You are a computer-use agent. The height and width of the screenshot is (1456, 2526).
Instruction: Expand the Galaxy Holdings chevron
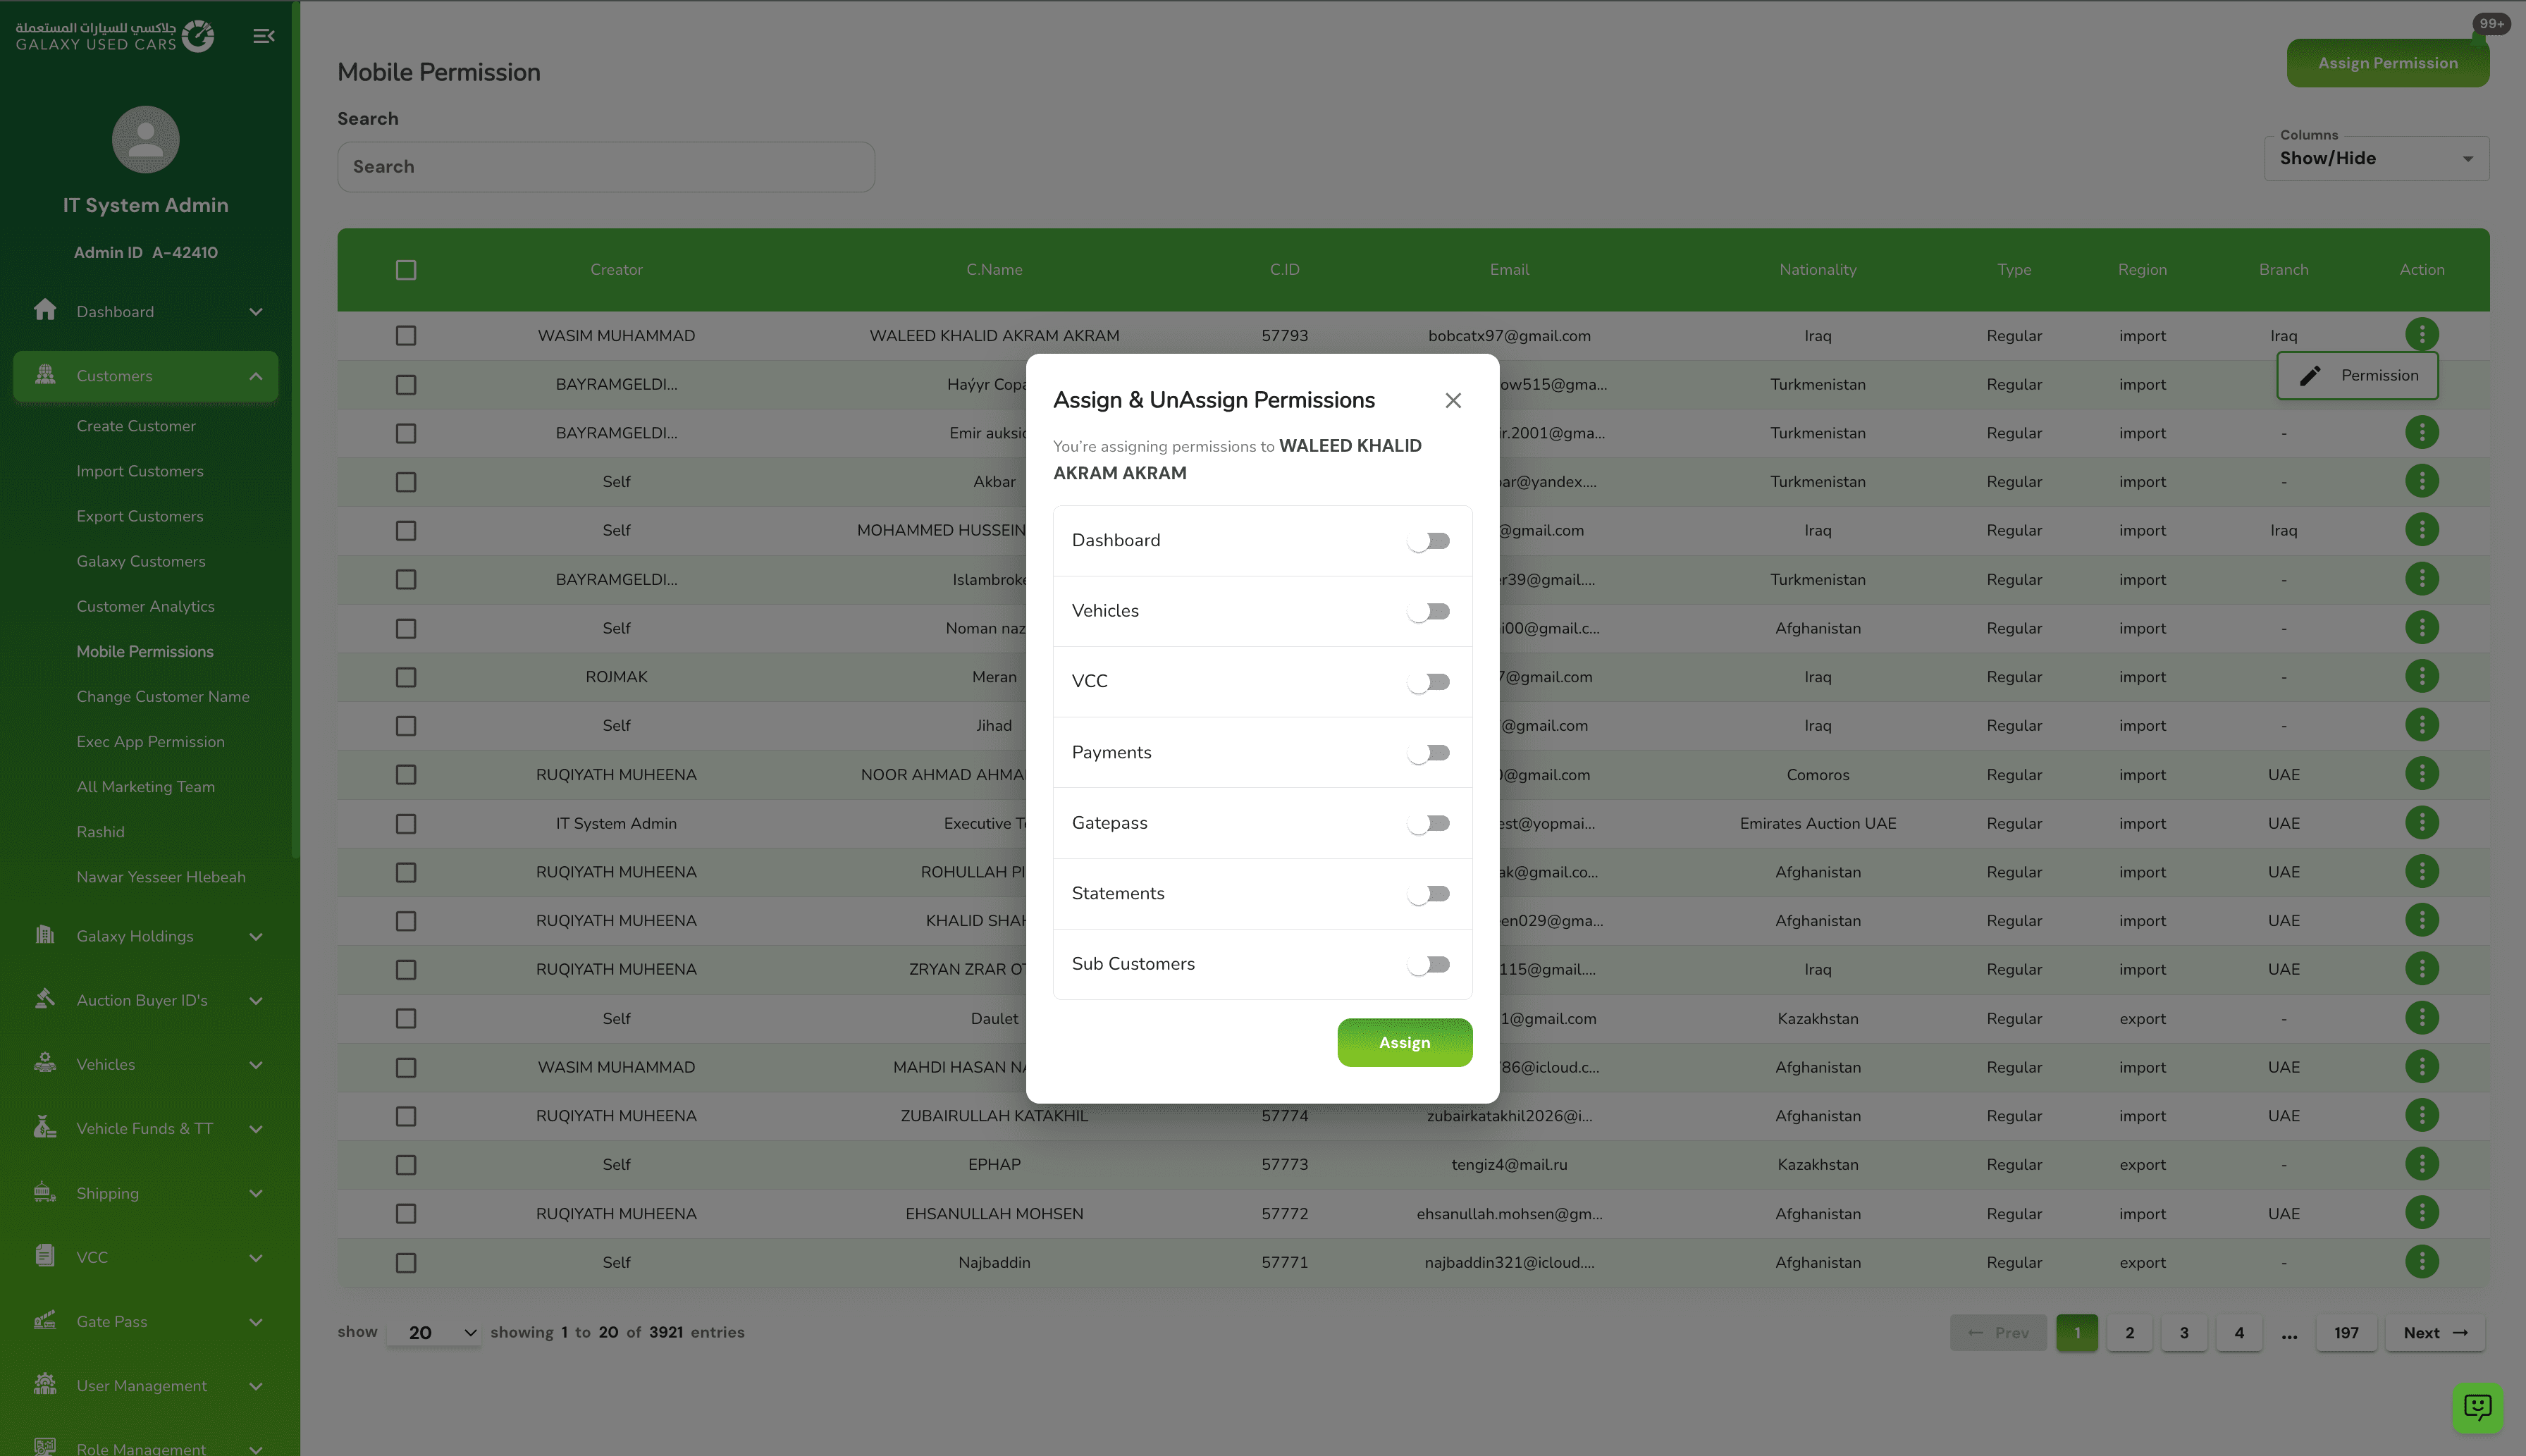pos(256,937)
